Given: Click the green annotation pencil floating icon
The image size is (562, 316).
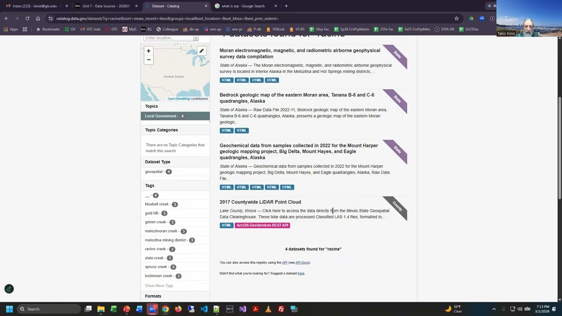Looking at the screenshot, I should (9, 289).
